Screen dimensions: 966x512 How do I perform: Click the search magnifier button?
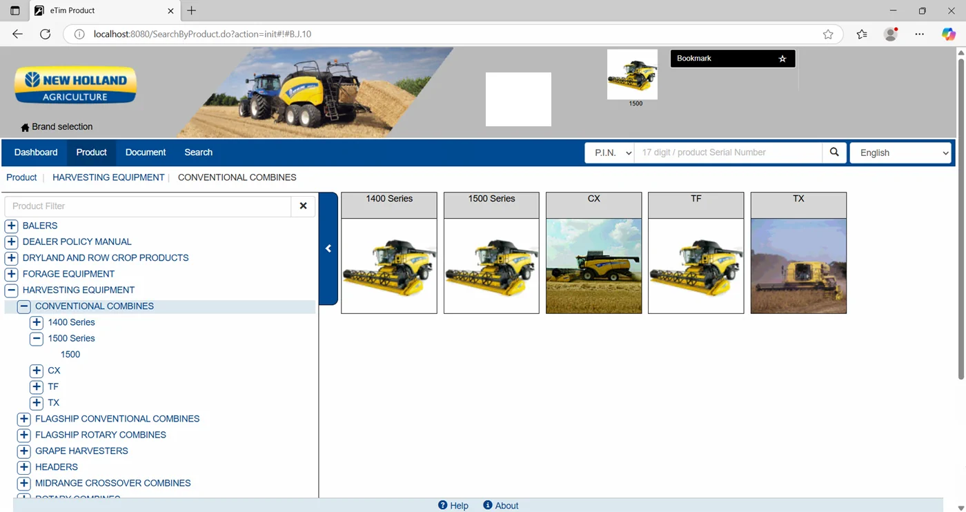(x=834, y=152)
